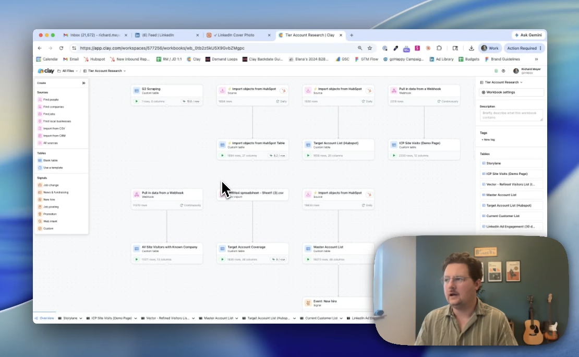Open the Ad Library bookmark
579x357 pixels.
[x=441, y=59]
